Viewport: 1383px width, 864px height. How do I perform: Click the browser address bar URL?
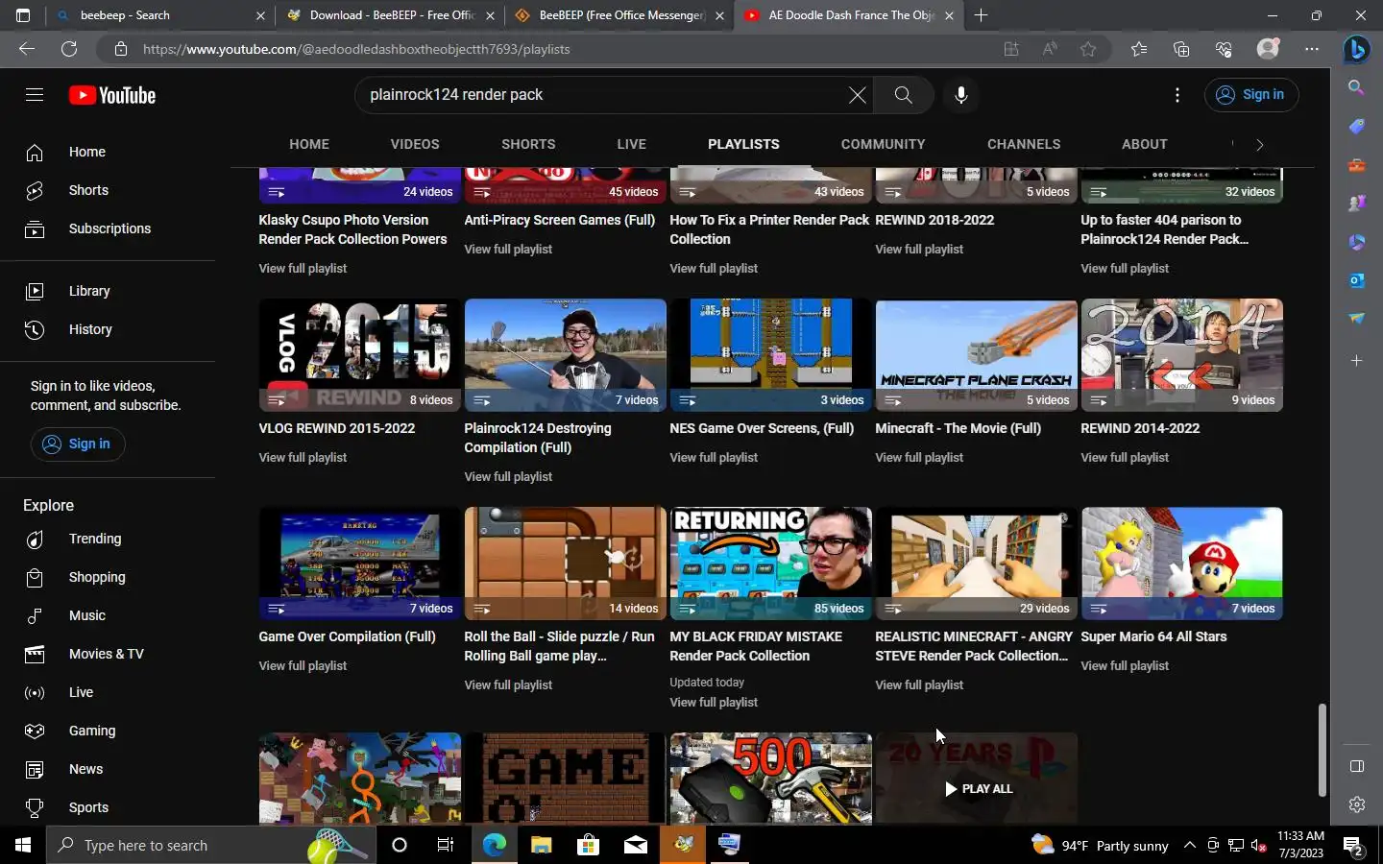356,49
